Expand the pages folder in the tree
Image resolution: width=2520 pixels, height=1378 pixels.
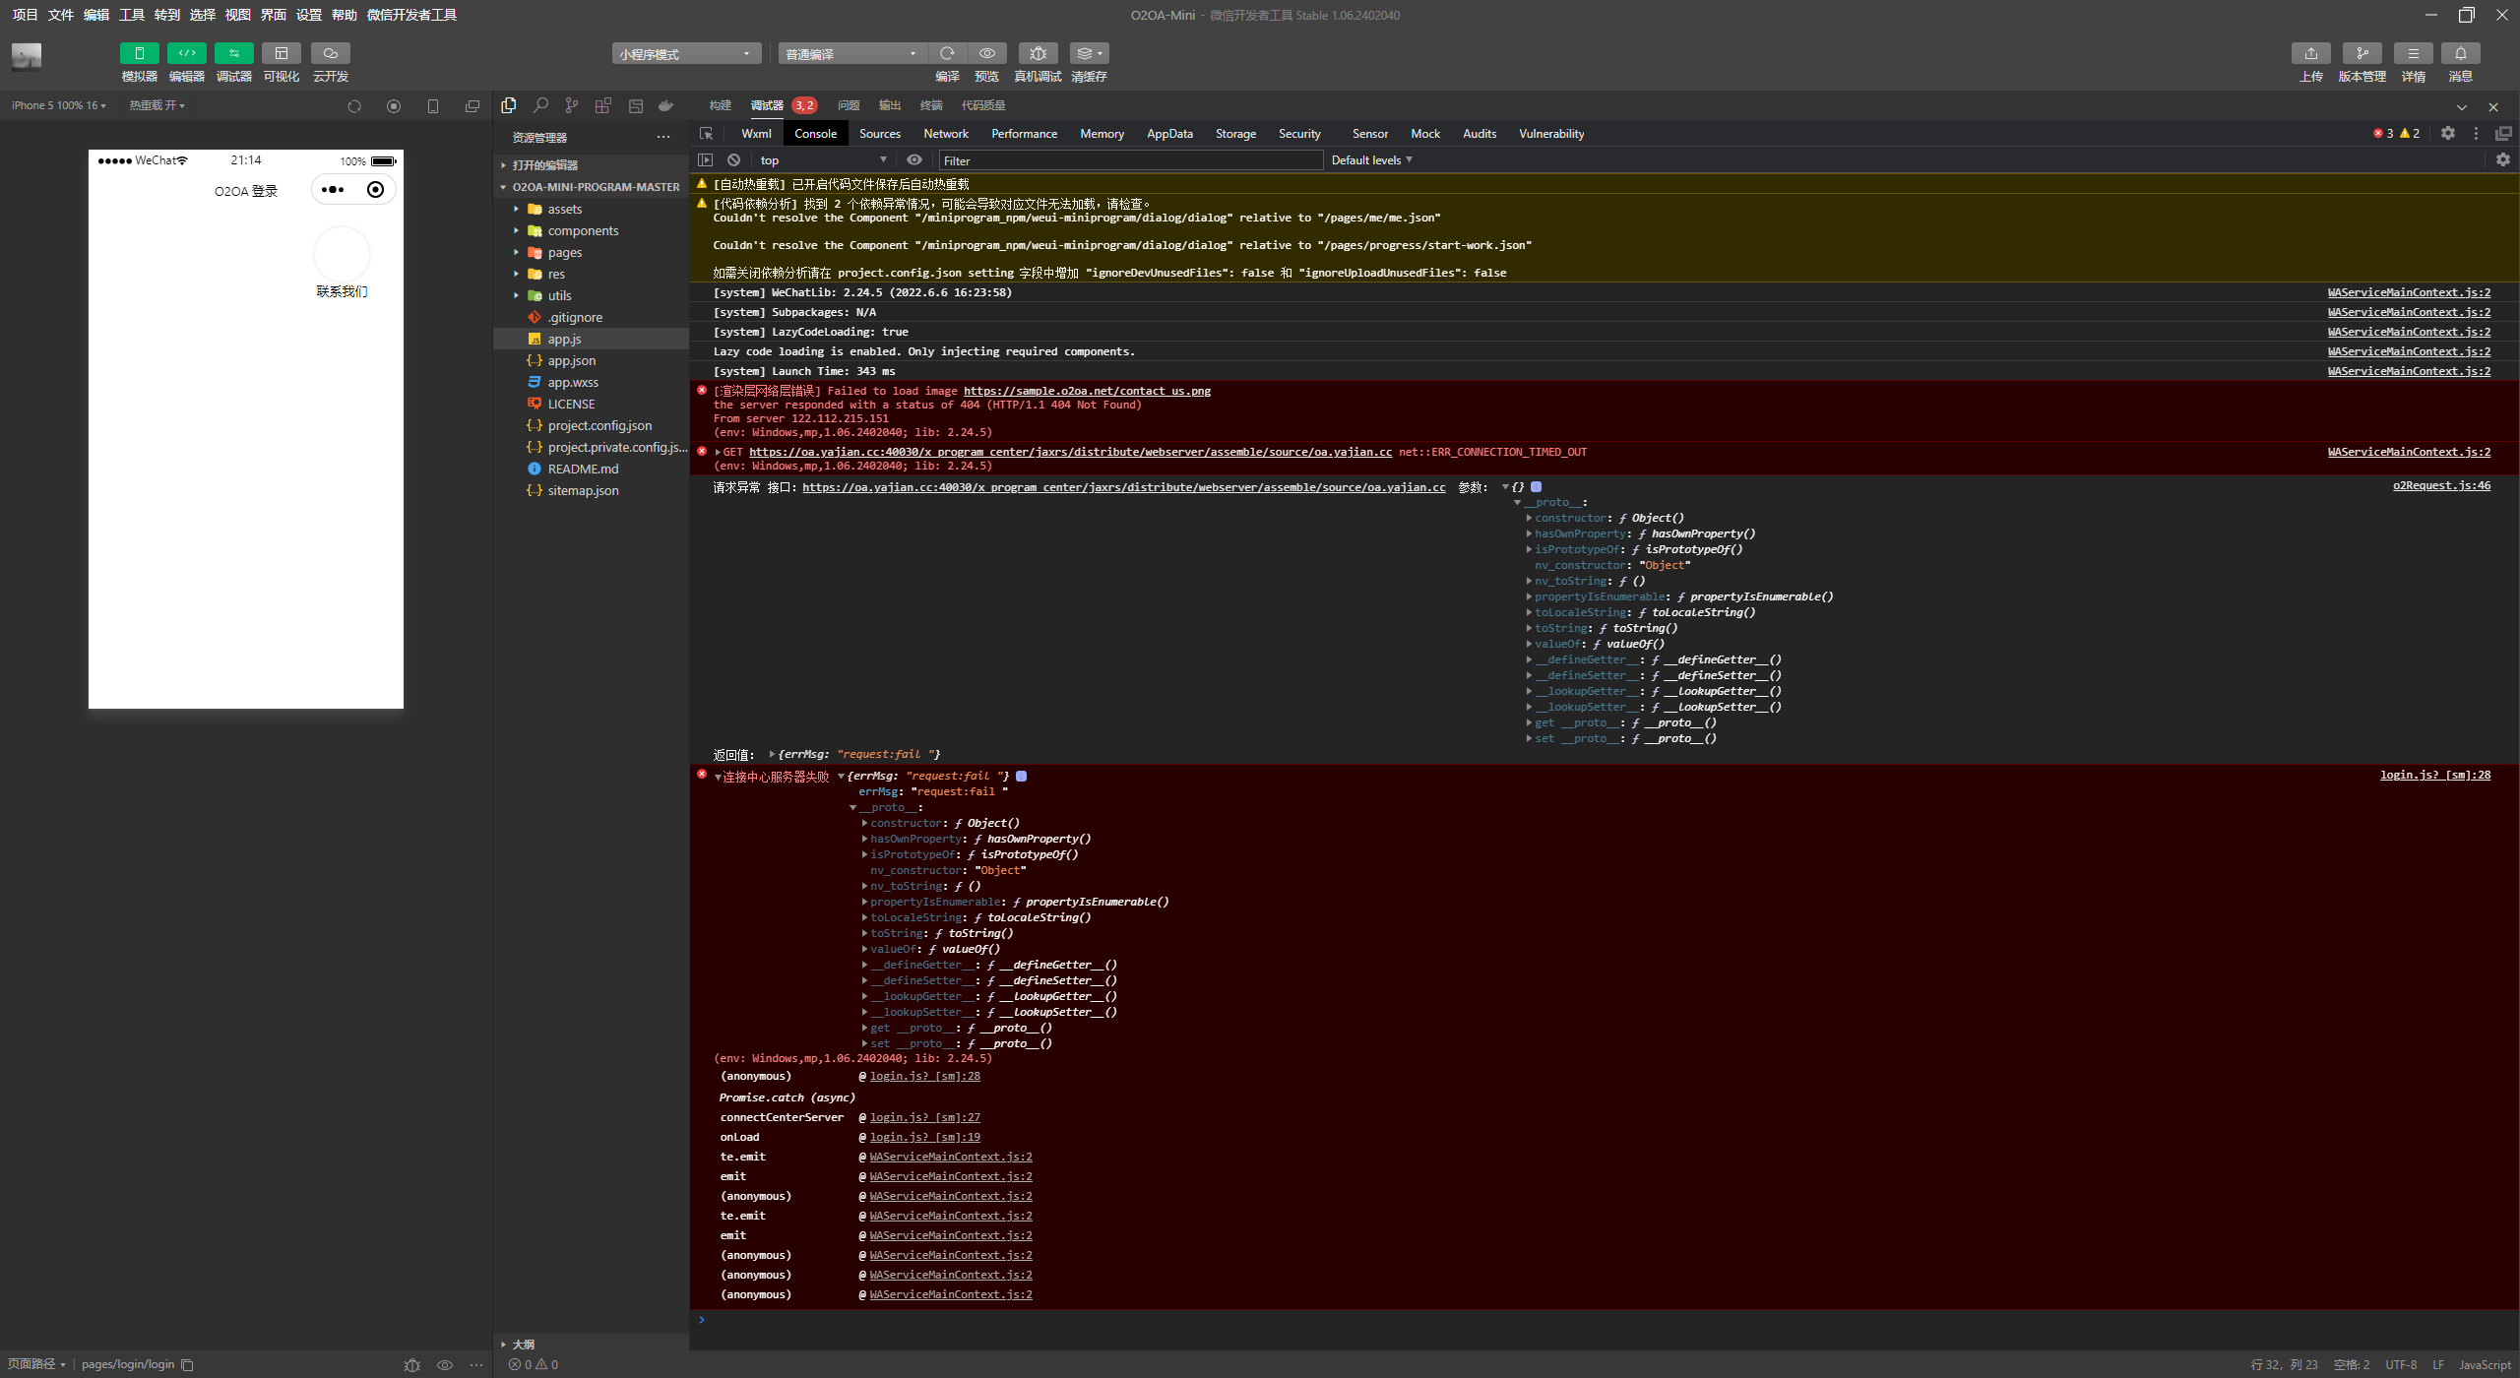(565, 252)
